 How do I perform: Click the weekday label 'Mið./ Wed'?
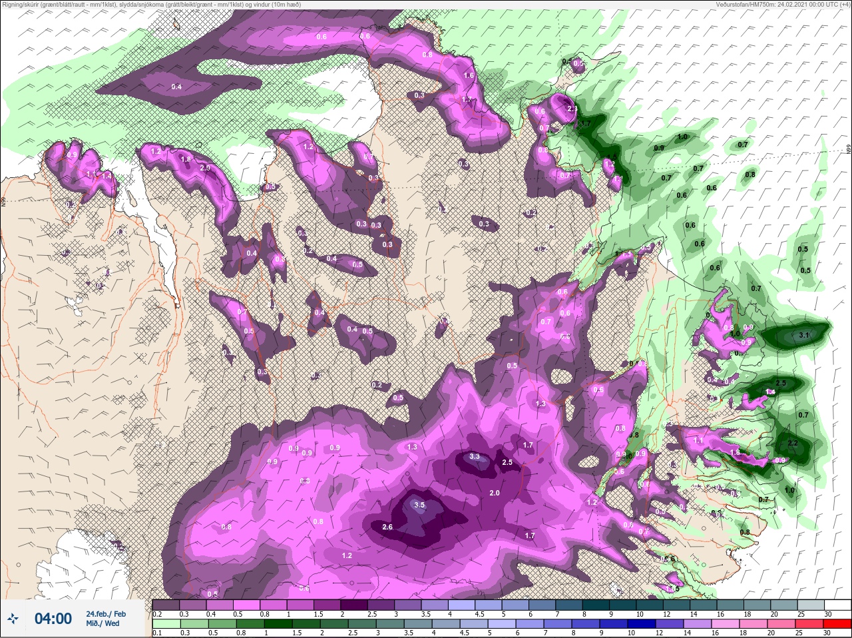[103, 623]
